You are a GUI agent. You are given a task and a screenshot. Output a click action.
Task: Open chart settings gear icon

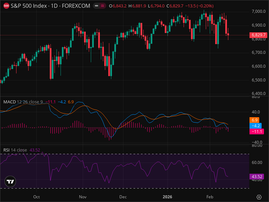pyautogui.click(x=259, y=197)
